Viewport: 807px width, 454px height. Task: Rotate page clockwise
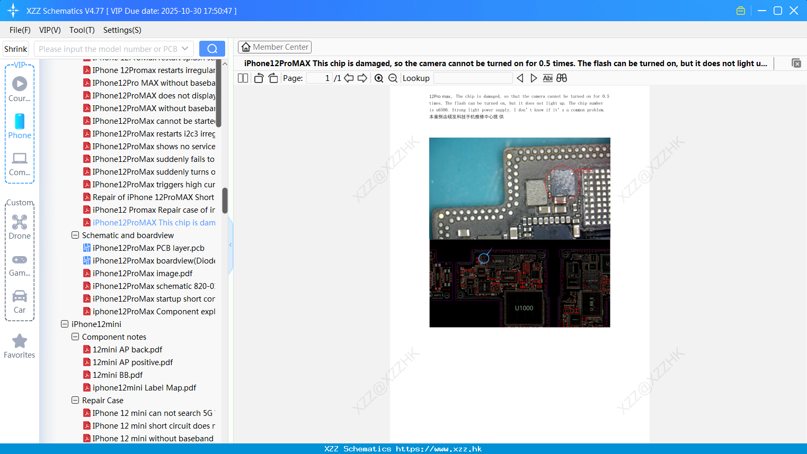click(273, 78)
